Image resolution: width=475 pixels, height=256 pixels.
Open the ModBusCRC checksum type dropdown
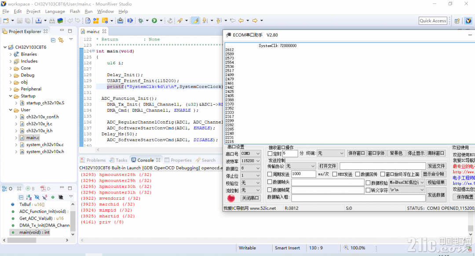click(x=406, y=183)
